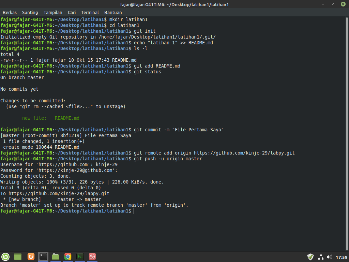Viewport: 349px width, 262px height.
Task: Click the remote add origin GitHub URL
Action: (x=244, y=153)
